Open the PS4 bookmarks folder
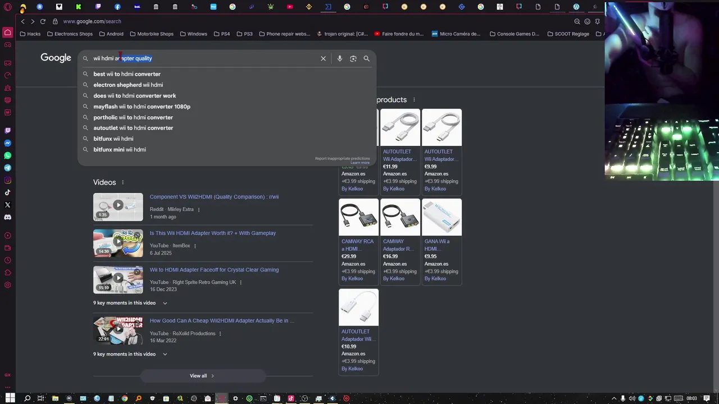This screenshot has width=719, height=404. 222,34
